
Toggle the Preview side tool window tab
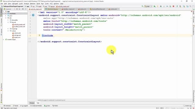coord(194,20)
